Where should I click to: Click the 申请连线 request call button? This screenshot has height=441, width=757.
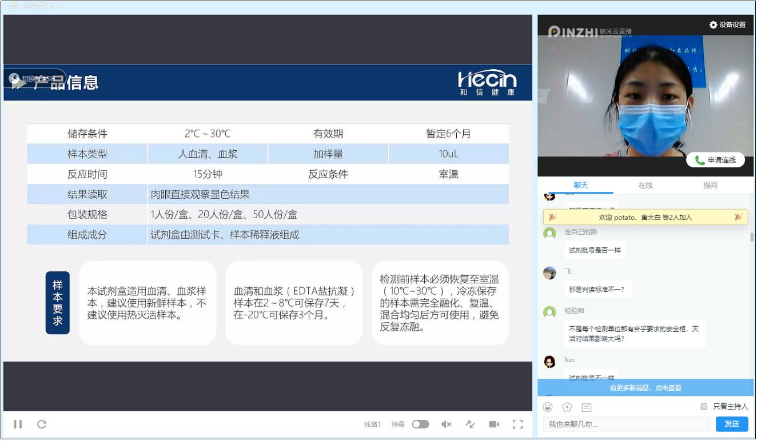pos(716,160)
